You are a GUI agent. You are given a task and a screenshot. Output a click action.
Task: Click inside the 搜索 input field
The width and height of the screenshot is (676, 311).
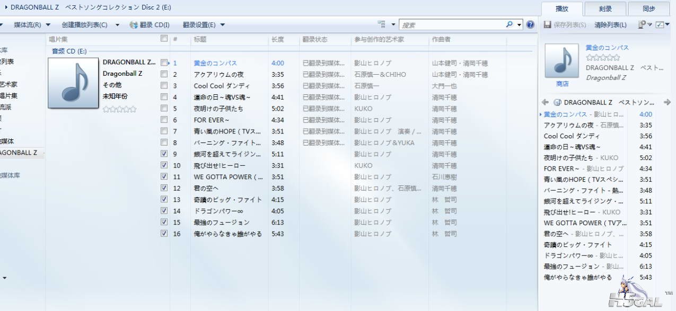click(x=451, y=24)
